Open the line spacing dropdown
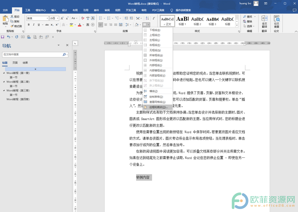This screenshot has width=298, height=212. coord(130,25)
